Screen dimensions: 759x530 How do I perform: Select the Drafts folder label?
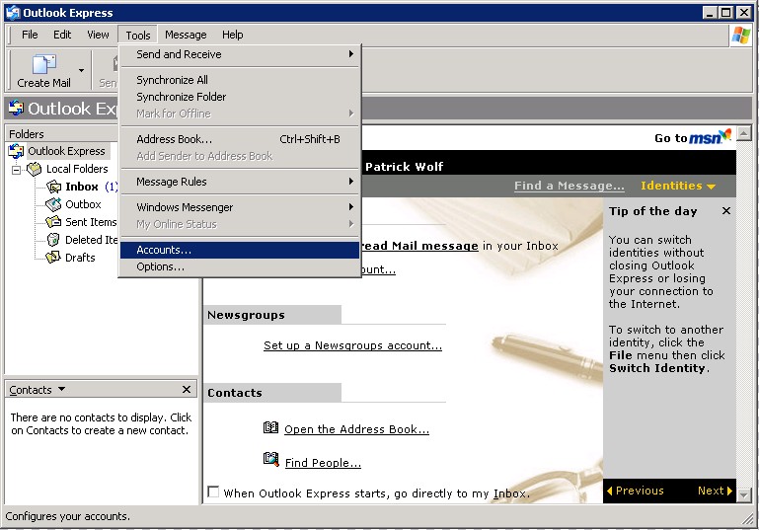click(80, 258)
